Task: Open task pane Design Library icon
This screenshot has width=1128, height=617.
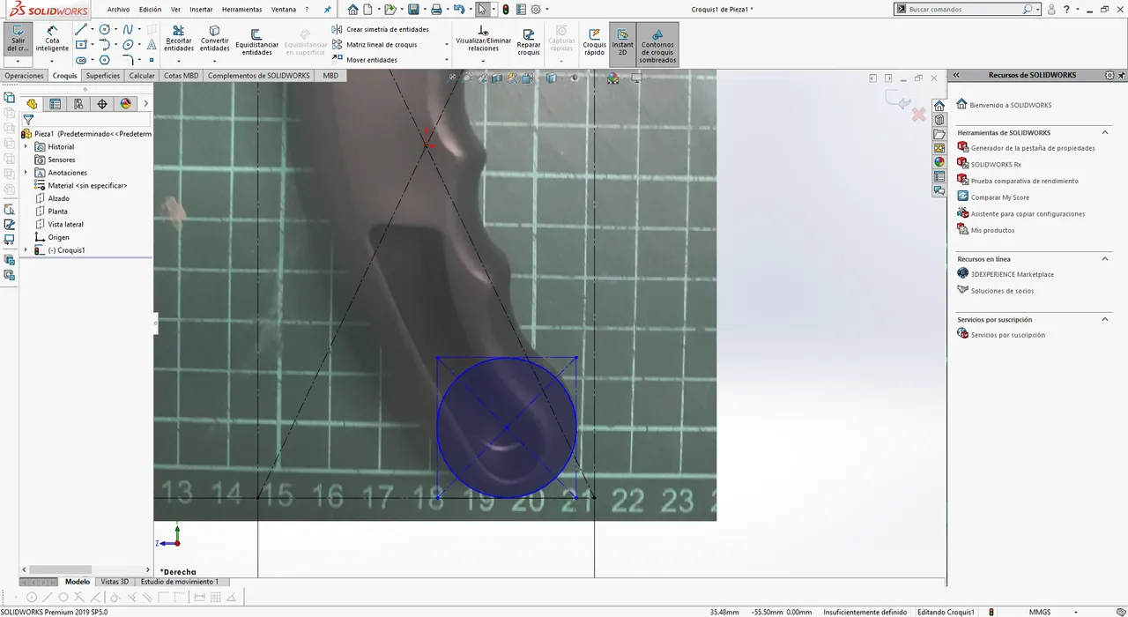Action: point(939,120)
